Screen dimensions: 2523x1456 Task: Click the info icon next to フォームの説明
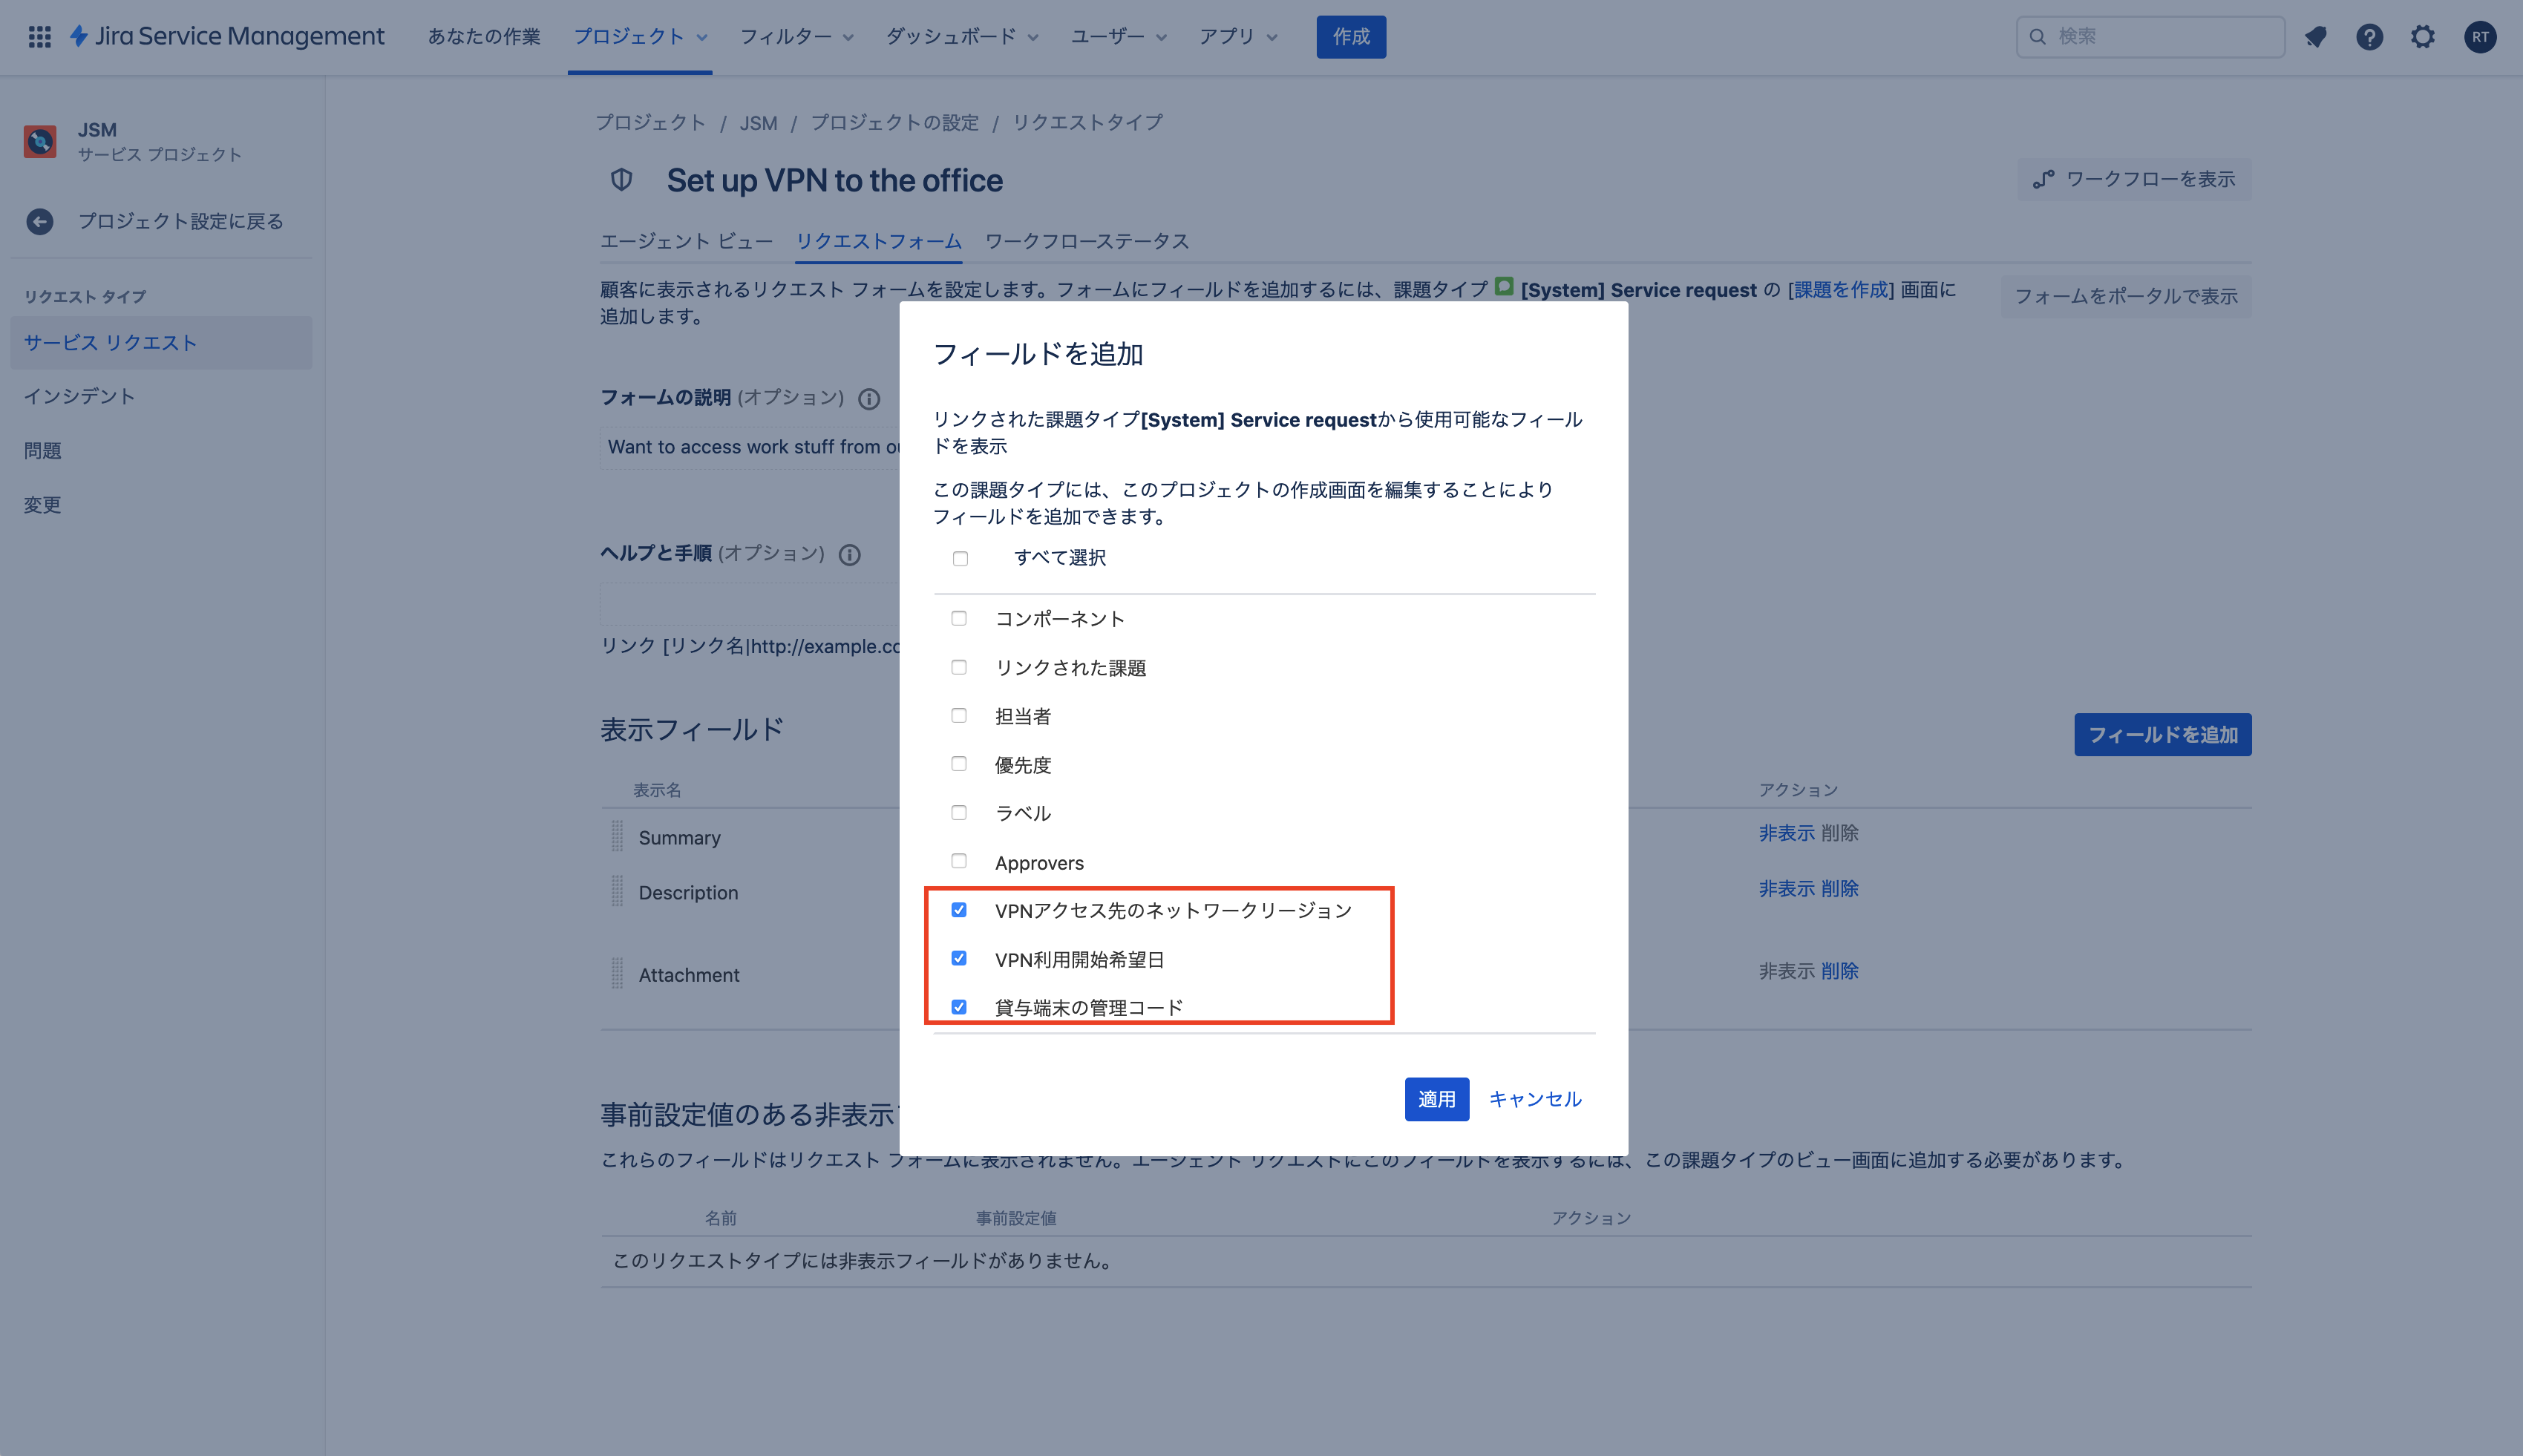869,399
